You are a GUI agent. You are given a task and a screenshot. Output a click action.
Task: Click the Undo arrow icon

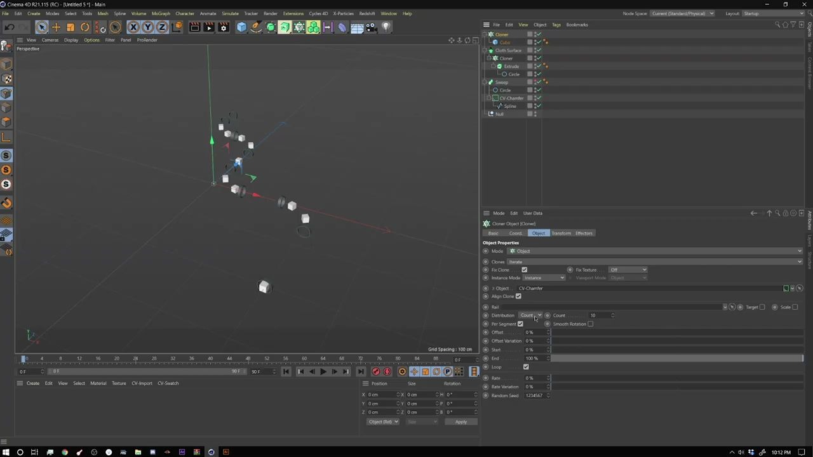10,27
